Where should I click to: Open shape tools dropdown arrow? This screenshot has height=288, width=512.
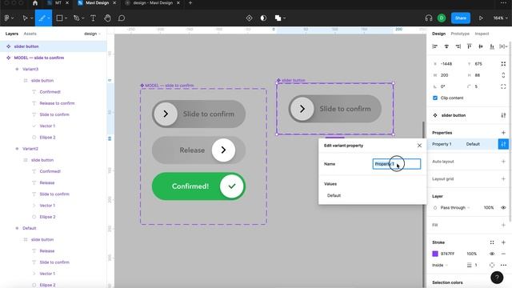click(66, 18)
